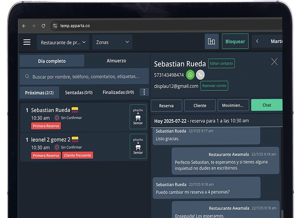300x218 pixels.
Task: Show Finalizadas (0/0) reservations
Action: [118, 92]
